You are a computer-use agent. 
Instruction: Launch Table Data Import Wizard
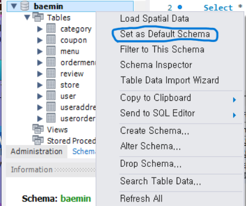[x=169, y=80]
